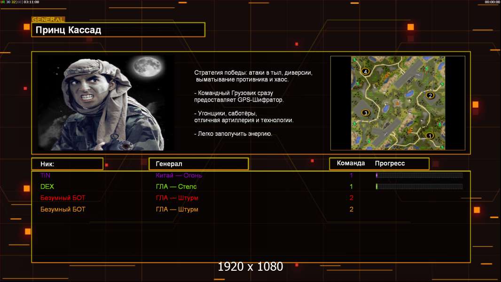Screen dimensions: 501x282
Task: Click the orange 'ГЛА — Штурм' entry
Action: 177,210
